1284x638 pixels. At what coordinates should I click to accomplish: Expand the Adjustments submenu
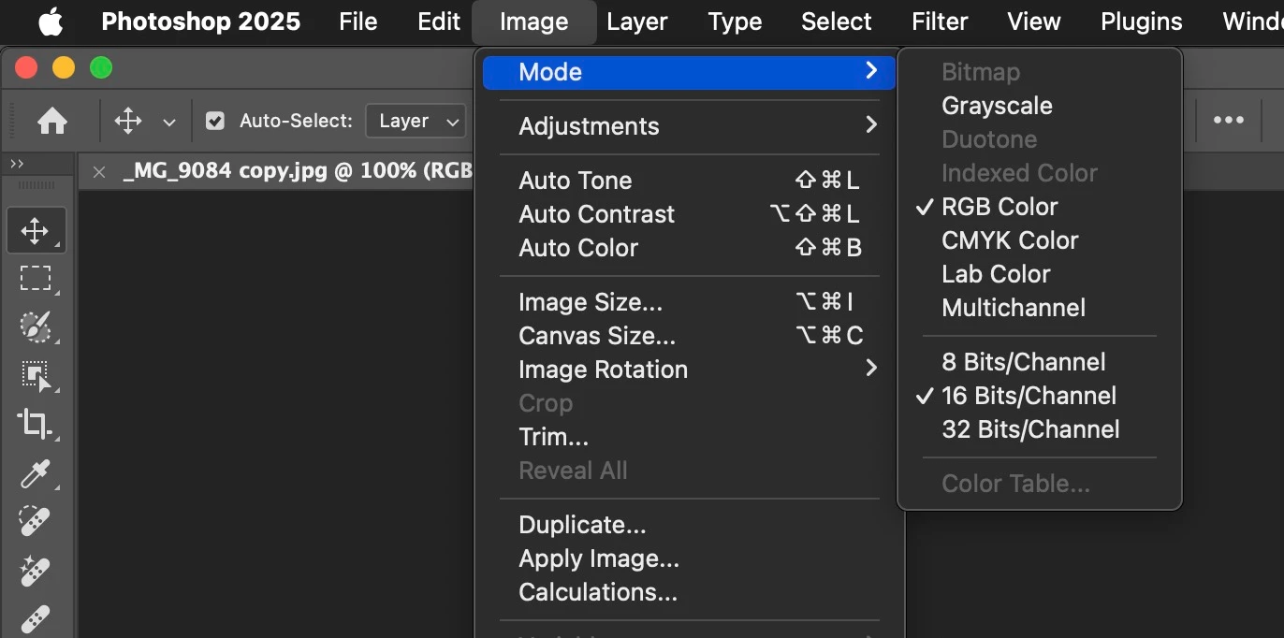point(689,126)
